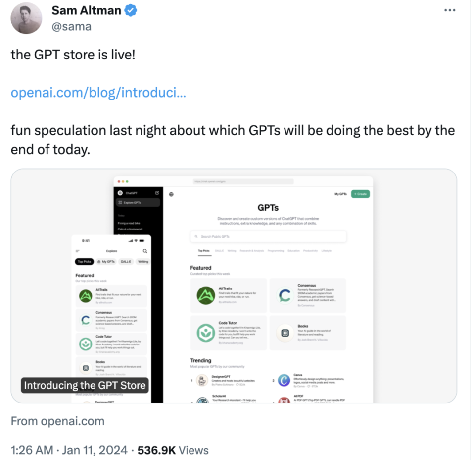
Task: Click the green Create button
Action: pyautogui.click(x=360, y=194)
